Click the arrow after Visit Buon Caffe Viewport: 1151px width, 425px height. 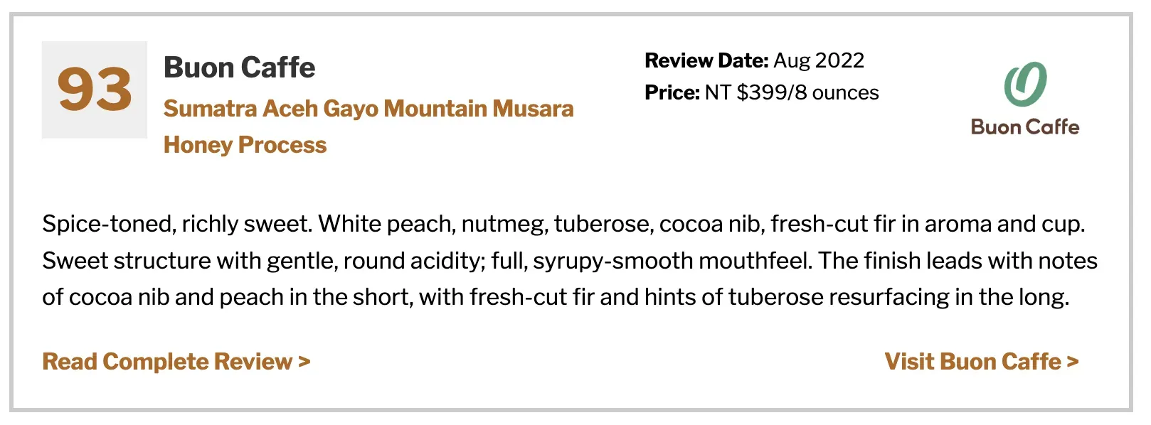1073,361
